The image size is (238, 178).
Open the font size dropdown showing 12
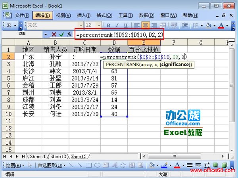pyautogui.click(x=99, y=25)
